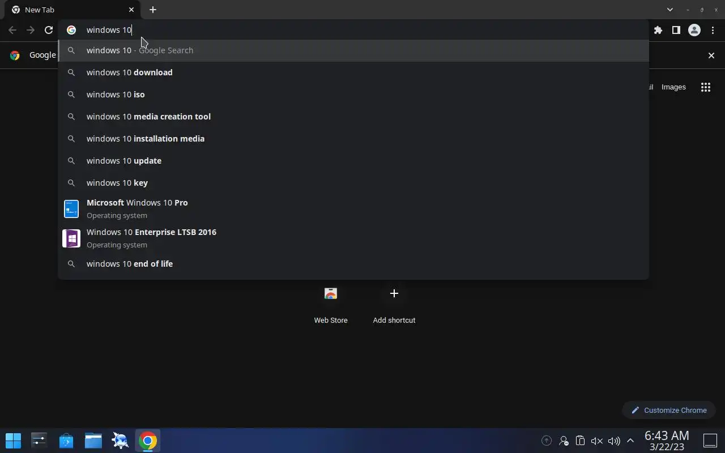
Task: Reload the page with the refresh icon
Action: click(49, 30)
